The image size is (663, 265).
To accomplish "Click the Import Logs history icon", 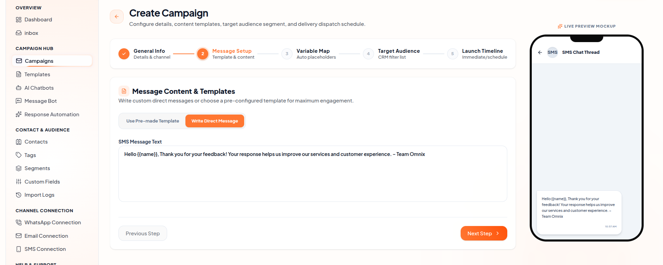I will coord(19,195).
